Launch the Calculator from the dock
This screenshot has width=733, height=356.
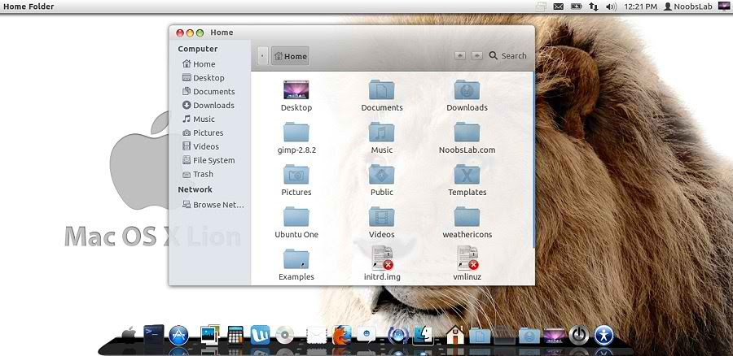pyautogui.click(x=235, y=335)
